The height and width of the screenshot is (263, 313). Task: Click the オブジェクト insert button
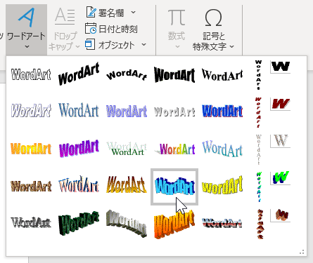[x=110, y=45]
